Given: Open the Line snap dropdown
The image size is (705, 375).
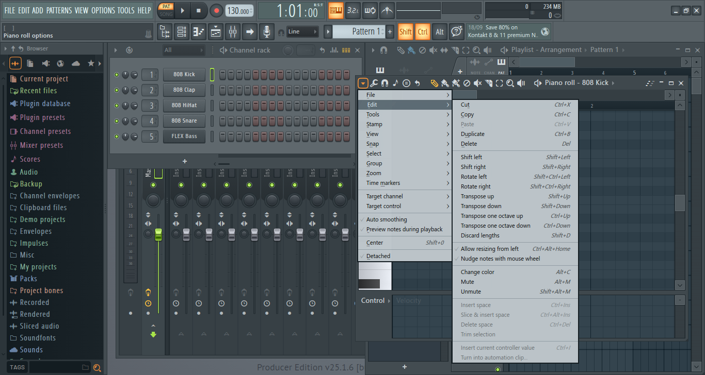Looking at the screenshot, I should coord(302,32).
